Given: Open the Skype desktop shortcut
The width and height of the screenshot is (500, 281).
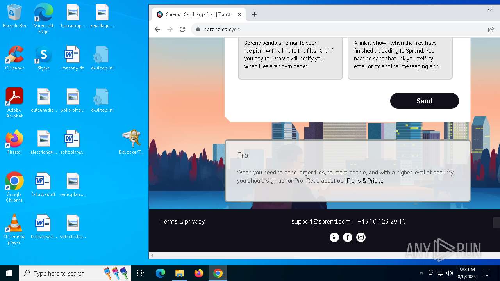Looking at the screenshot, I should pyautogui.click(x=43, y=59).
